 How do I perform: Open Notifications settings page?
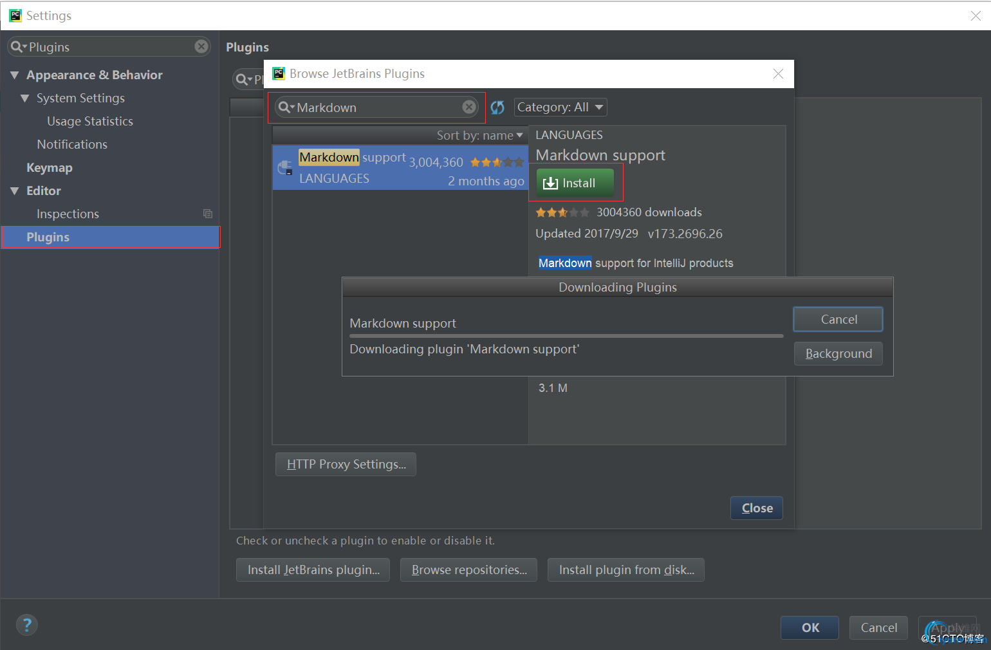coord(72,144)
